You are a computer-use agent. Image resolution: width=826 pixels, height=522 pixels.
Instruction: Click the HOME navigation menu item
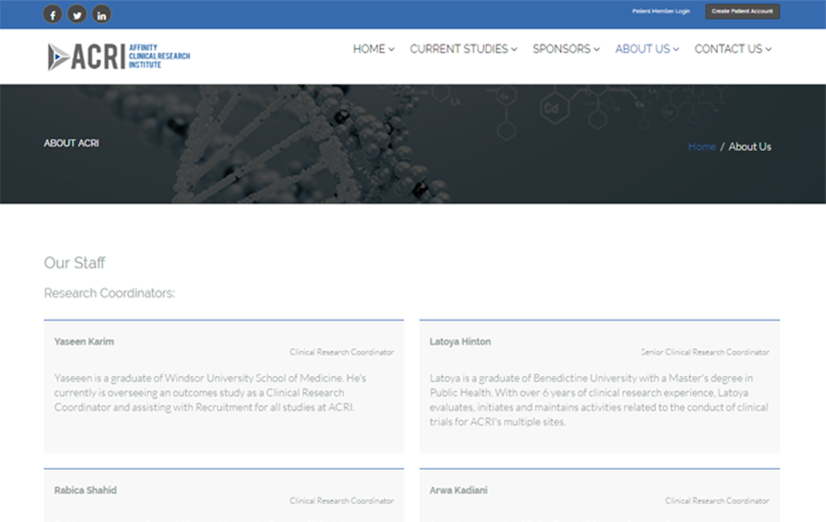pyautogui.click(x=368, y=49)
